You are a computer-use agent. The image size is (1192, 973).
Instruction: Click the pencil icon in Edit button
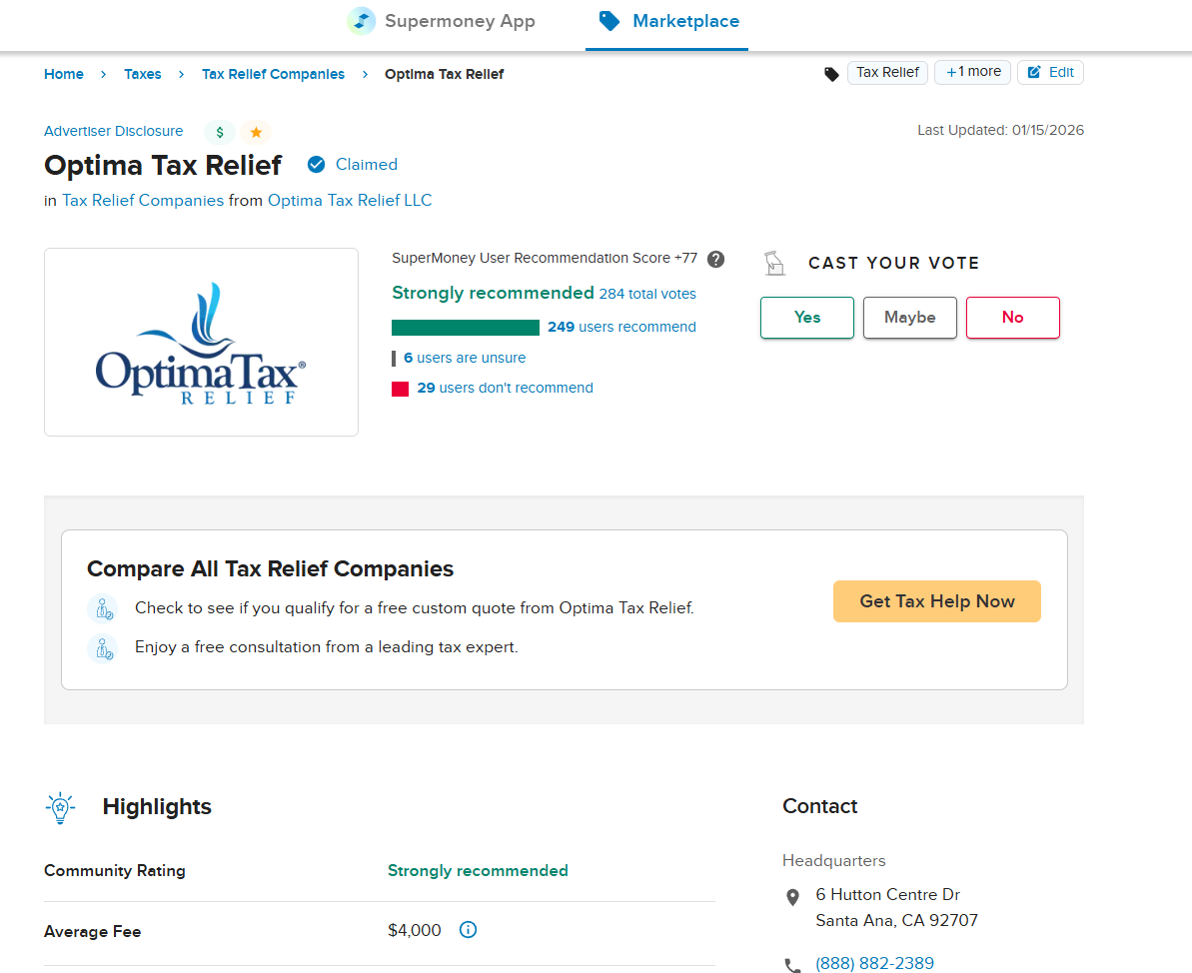coord(1034,72)
